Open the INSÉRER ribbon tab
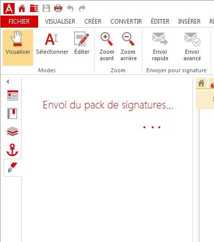Viewport: 214px width, 242px height. click(189, 22)
